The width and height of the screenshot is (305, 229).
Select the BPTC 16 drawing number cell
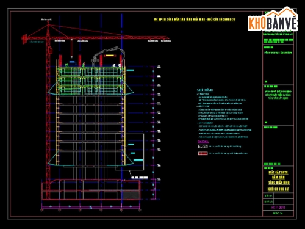tap(278, 213)
